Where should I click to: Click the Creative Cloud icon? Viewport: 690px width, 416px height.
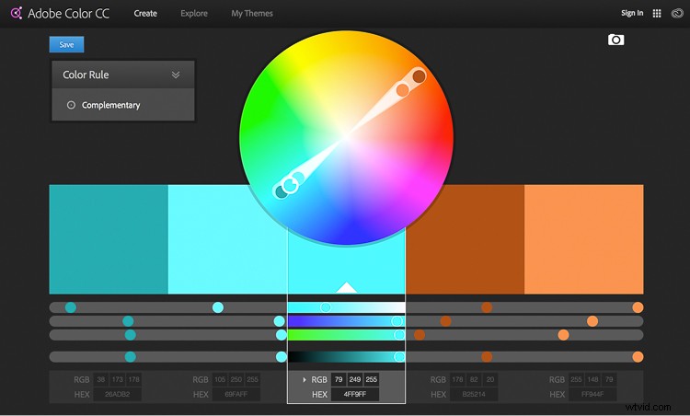tap(676, 14)
